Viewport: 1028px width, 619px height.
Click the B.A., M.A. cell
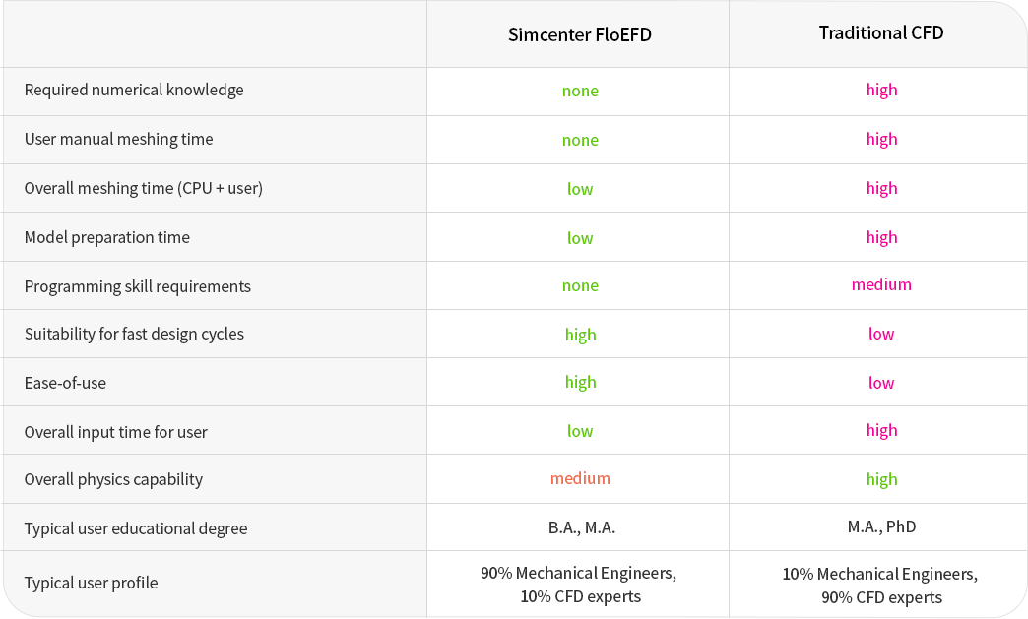pyautogui.click(x=582, y=527)
